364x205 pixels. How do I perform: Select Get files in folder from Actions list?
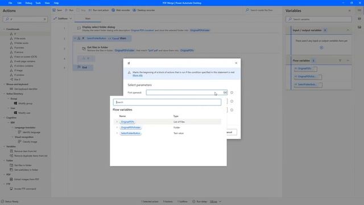click(23, 165)
